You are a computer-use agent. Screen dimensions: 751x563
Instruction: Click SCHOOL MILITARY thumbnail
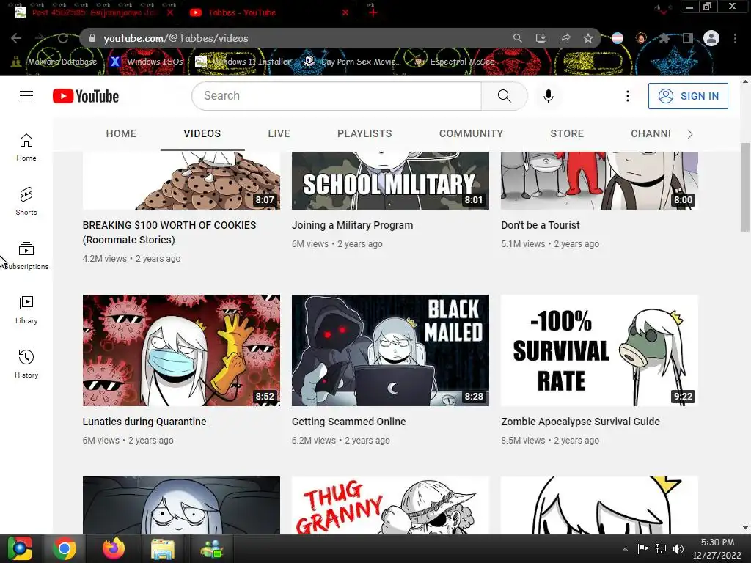pyautogui.click(x=390, y=180)
